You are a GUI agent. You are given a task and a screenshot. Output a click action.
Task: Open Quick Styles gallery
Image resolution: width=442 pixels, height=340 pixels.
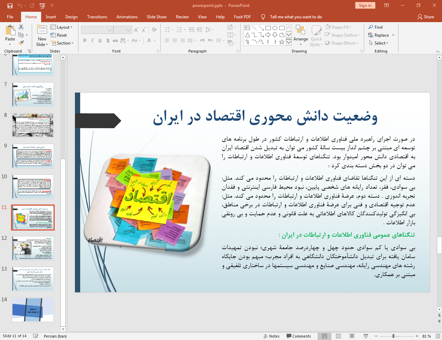316,36
